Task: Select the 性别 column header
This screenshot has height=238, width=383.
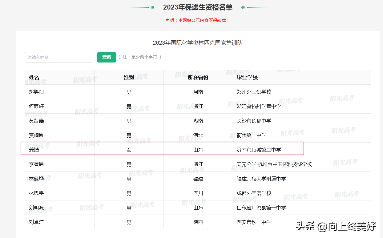Action: (129, 77)
